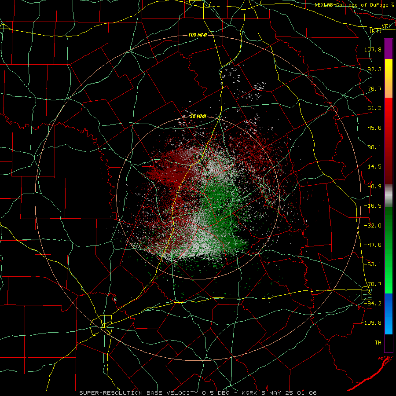The image size is (396, 396).
Task: Click the -78.7 velocity scale value
Action: (373, 284)
